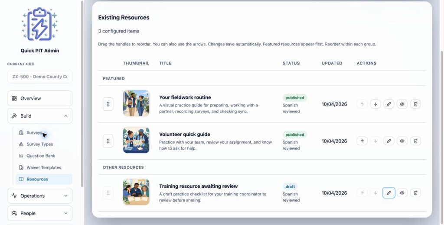The image size is (444, 225).
Task: Click published badge for Volunteer quick guide
Action: pyautogui.click(x=295, y=135)
